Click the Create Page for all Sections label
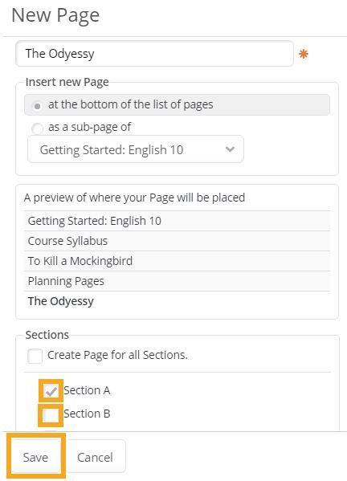This screenshot has height=481, width=347. [x=117, y=355]
